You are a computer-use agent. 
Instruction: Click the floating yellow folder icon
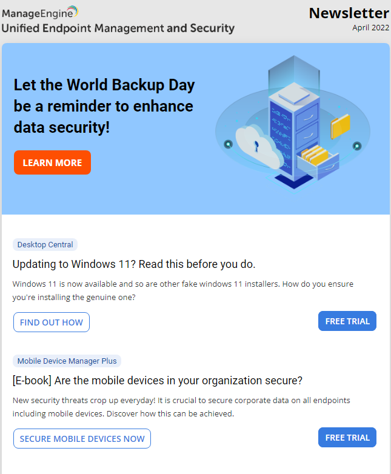(341, 127)
